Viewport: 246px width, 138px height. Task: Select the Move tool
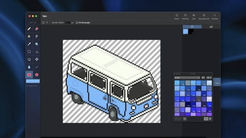click(37, 59)
